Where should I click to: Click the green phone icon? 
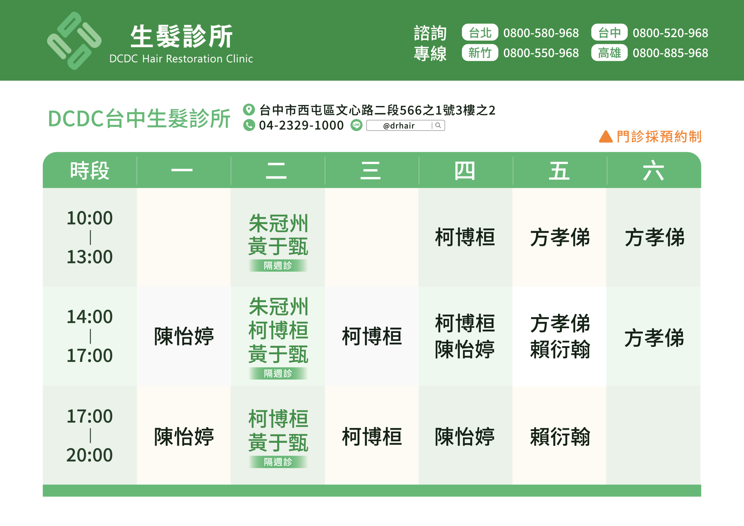tap(249, 125)
